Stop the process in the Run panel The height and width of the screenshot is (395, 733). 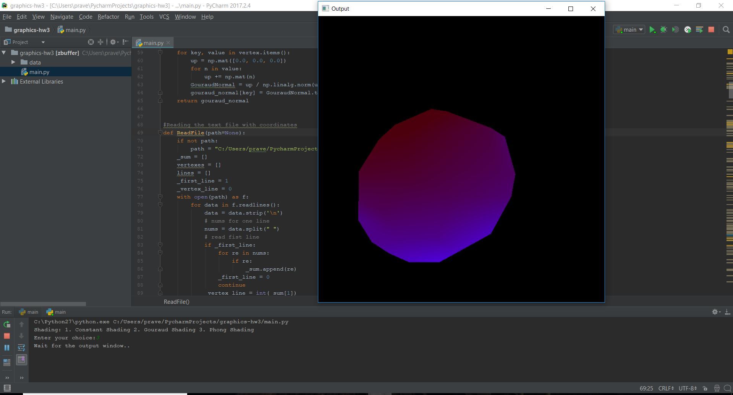click(7, 336)
